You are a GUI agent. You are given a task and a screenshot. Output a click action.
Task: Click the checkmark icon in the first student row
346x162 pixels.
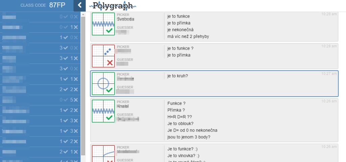[x=66, y=17]
